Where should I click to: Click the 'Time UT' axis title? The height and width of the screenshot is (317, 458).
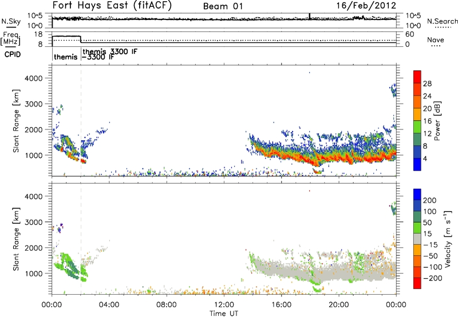224,313
